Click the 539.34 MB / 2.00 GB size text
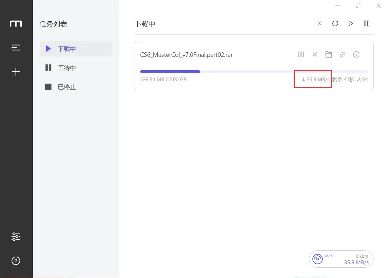This screenshot has height=278, width=388. [x=163, y=80]
